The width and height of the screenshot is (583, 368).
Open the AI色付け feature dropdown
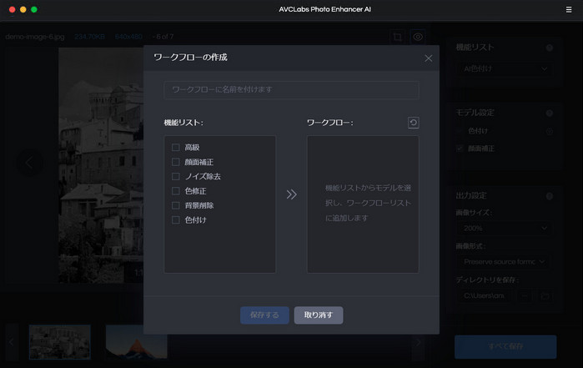tap(505, 68)
